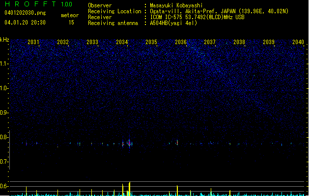This screenshot has width=309, height=196.
Task: Click the date stamp 04.01.20 20:30
Action: (25, 23)
